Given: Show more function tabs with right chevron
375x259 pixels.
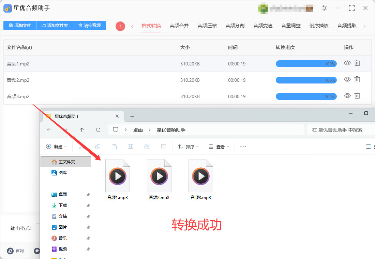Looking at the screenshot, I should point(364,26).
